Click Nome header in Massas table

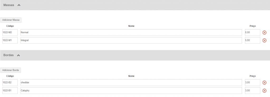coord(131,26)
